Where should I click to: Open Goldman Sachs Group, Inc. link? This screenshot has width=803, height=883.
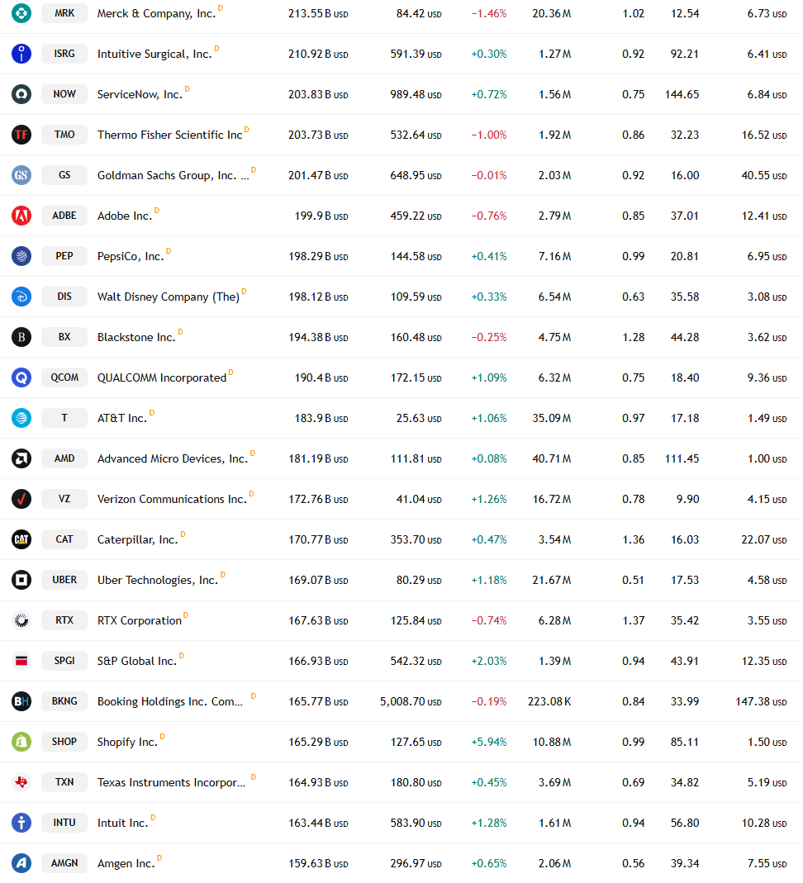tap(173, 176)
